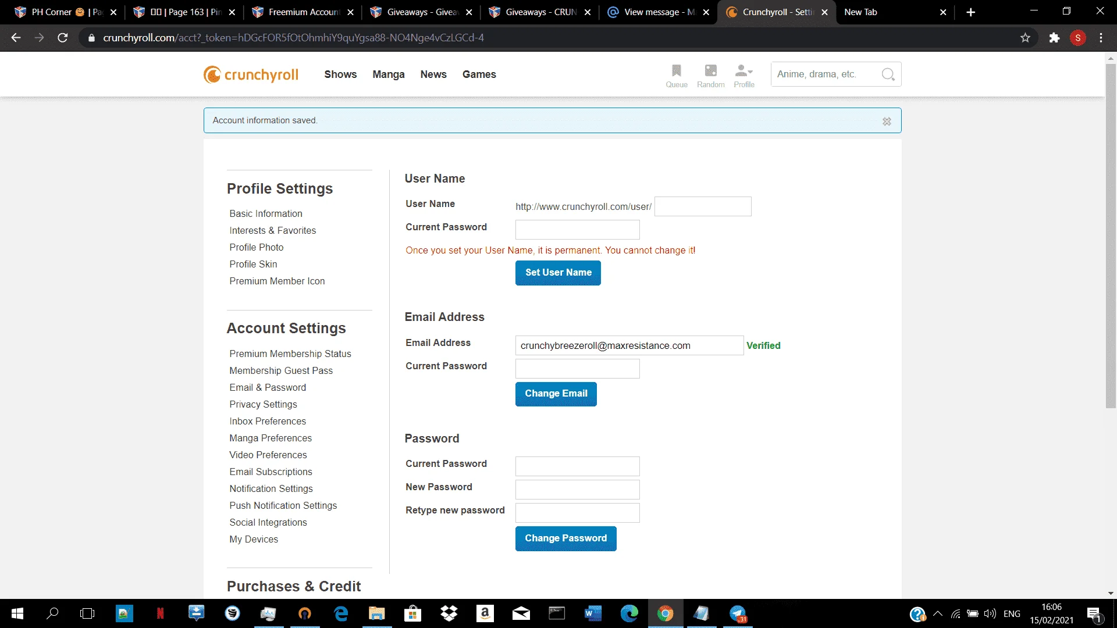
Task: Go back to previous page
Action: point(16,38)
